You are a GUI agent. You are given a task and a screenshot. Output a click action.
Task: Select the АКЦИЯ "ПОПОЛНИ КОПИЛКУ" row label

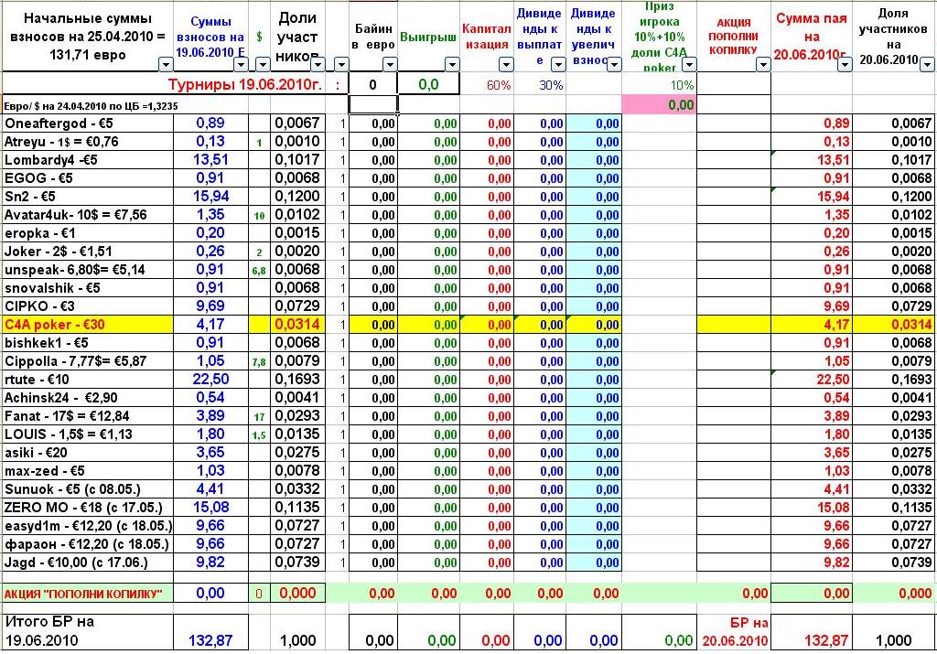tap(87, 594)
